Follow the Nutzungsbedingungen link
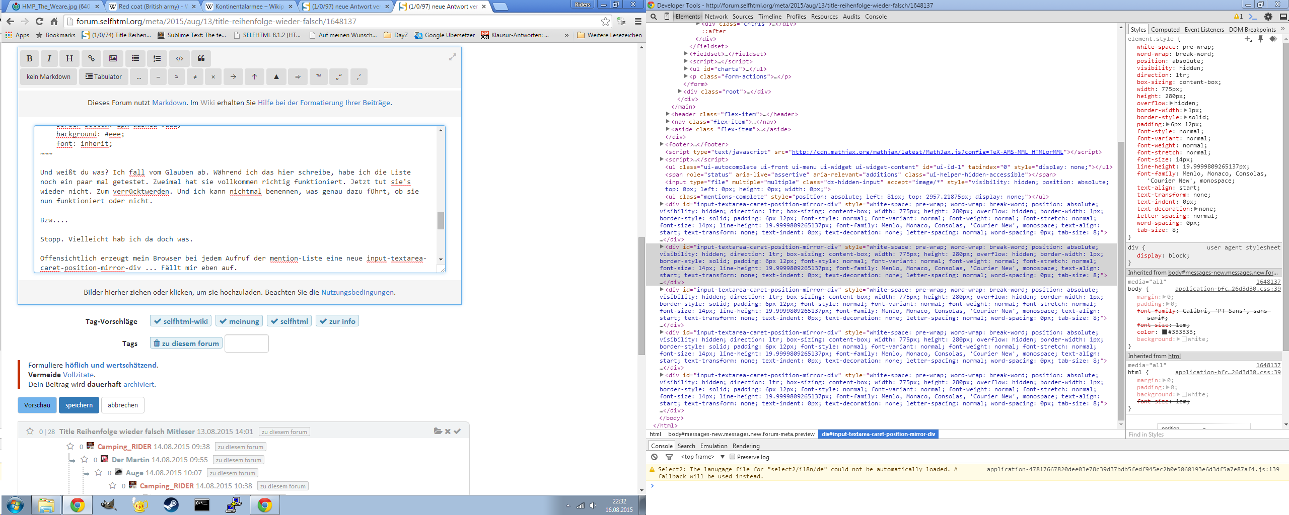1289x515 pixels. [x=357, y=292]
